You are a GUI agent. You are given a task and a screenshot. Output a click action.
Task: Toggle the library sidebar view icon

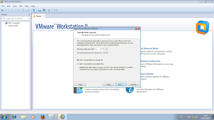pyautogui.click(x=35, y=10)
